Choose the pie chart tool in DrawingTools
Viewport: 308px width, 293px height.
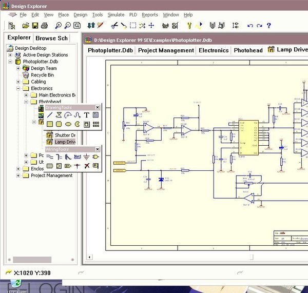pos(77,124)
